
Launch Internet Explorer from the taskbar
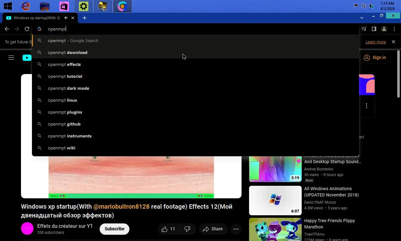[25, 6]
